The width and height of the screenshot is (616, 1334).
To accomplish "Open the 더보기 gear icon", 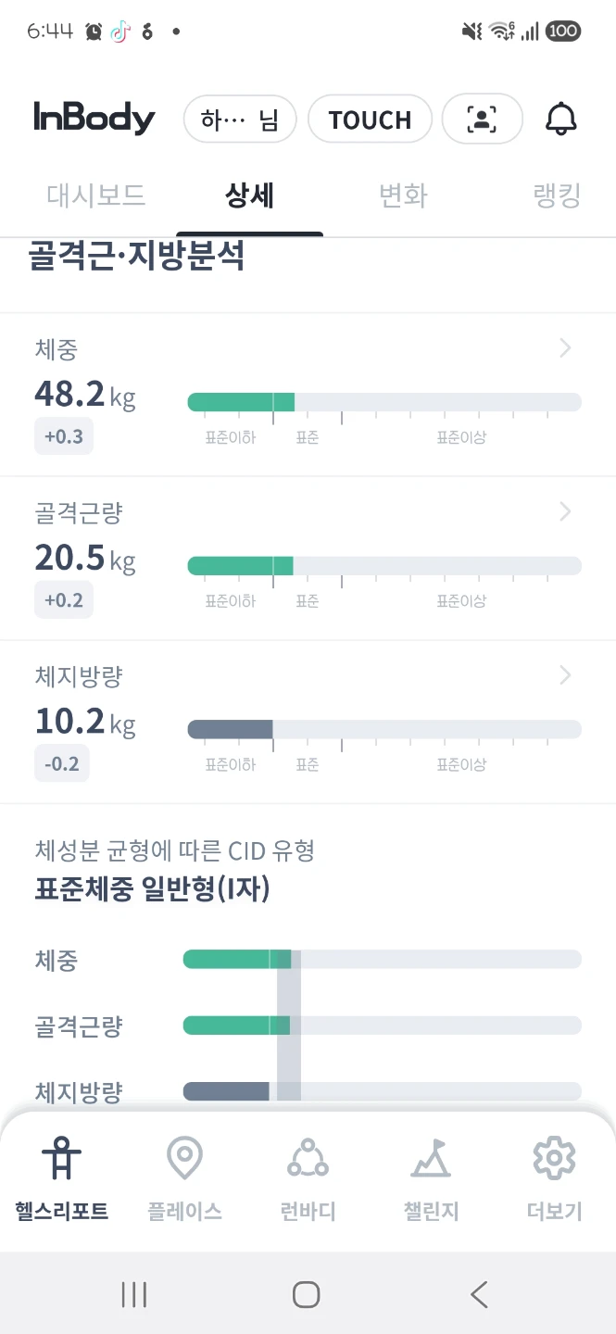I will (554, 1157).
